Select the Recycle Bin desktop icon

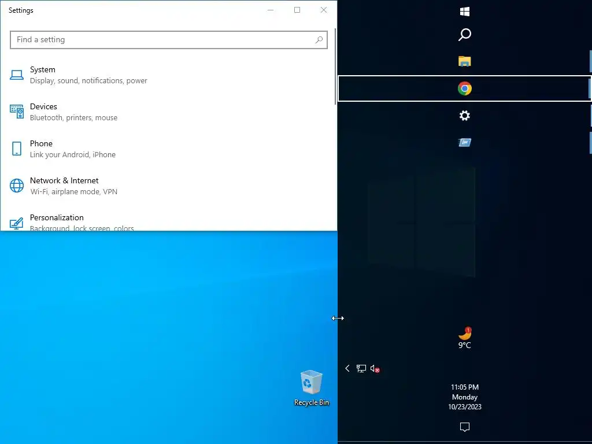tap(312, 388)
